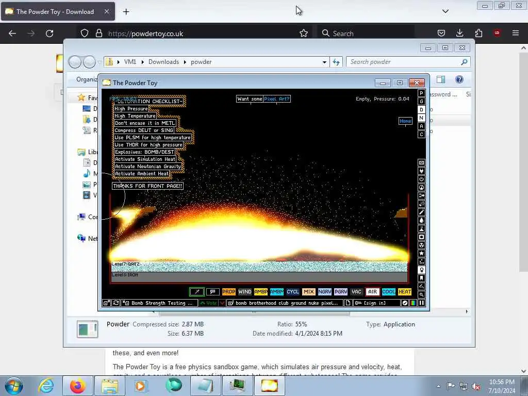This screenshot has height=396, width=528.
Task: Open Firefox application hamburger menu
Action: coord(516,33)
